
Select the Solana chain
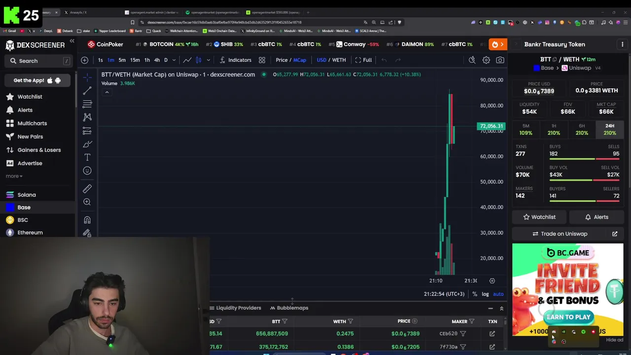[27, 195]
